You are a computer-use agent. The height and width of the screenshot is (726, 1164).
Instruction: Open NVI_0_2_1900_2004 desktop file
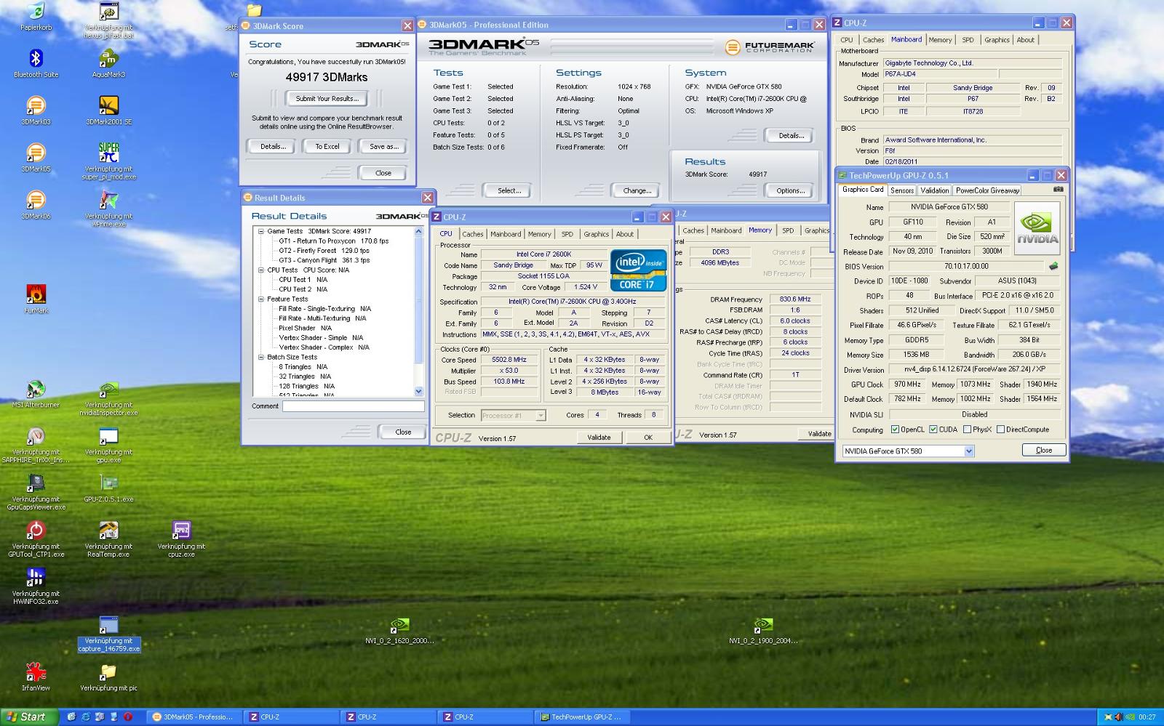pos(763,626)
